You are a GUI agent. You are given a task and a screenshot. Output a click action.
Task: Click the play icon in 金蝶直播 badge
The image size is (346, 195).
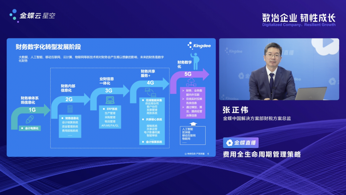[229, 143]
